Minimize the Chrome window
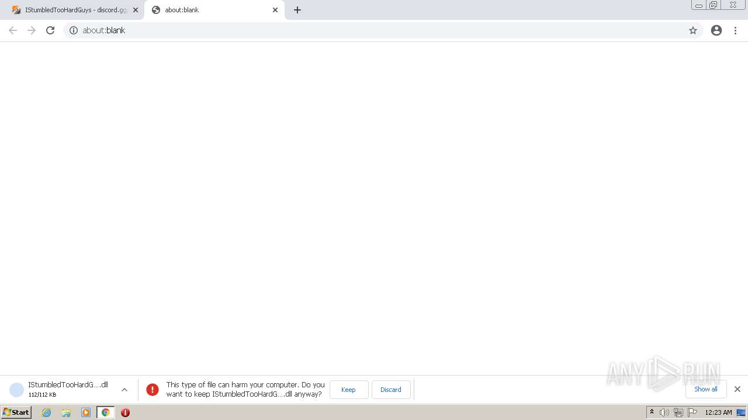 point(699,5)
